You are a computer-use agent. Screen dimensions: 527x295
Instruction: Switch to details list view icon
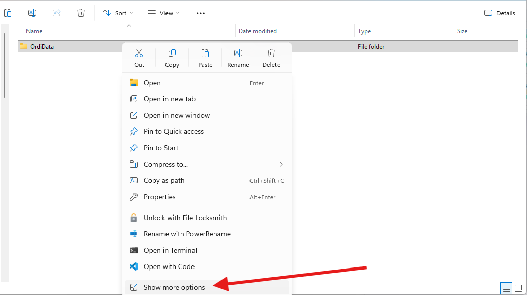[506, 288]
